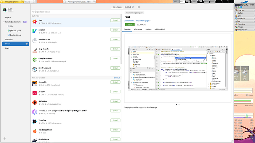Open the search options dropdown magnifier

point(33,12)
